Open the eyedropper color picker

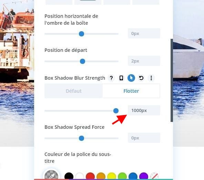click(51, 175)
